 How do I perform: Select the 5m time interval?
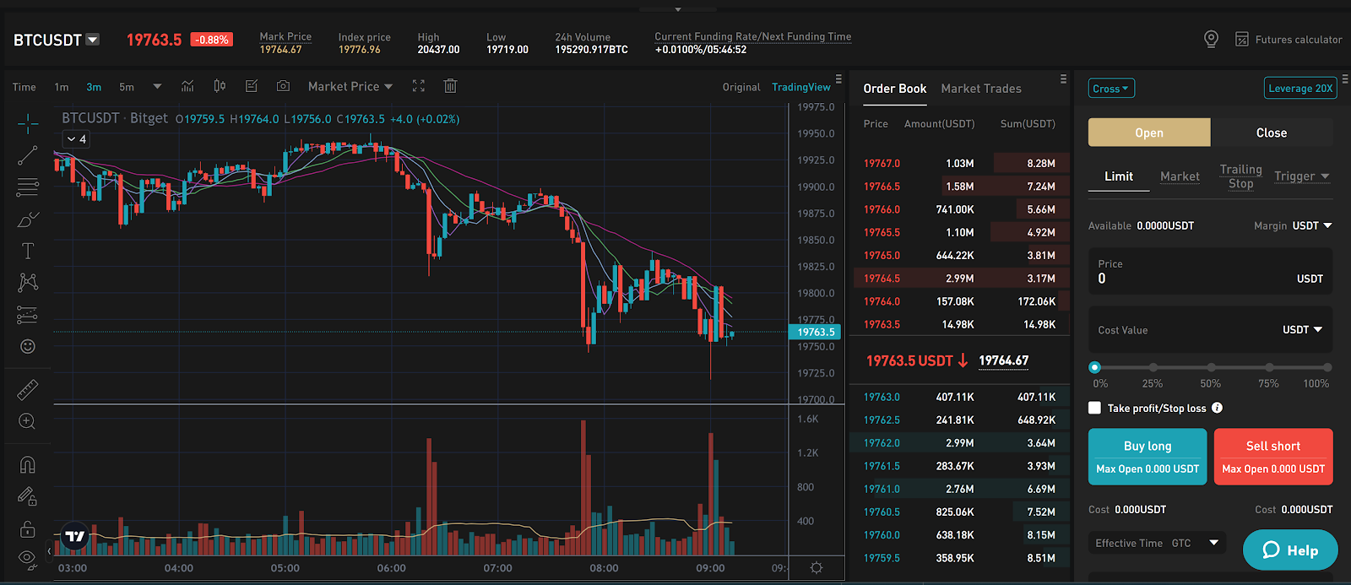tap(127, 87)
